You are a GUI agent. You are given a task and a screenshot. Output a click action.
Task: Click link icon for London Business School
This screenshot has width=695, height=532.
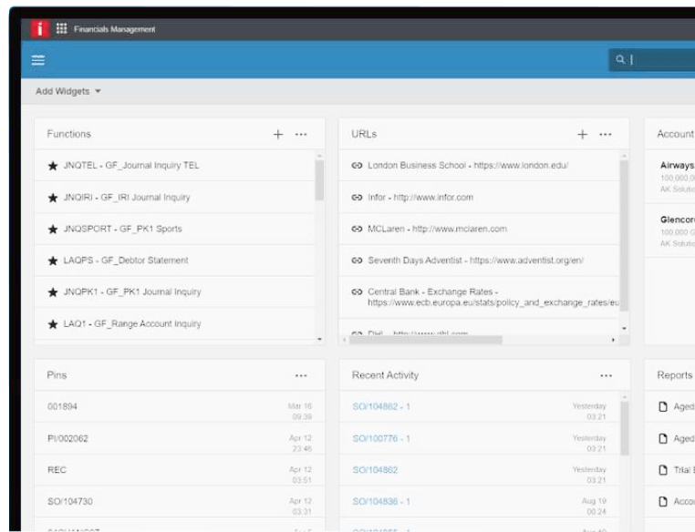click(357, 166)
